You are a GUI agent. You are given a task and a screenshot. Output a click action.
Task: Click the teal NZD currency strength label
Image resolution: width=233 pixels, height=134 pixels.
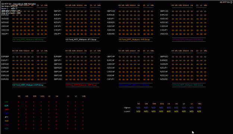(6, 128)
